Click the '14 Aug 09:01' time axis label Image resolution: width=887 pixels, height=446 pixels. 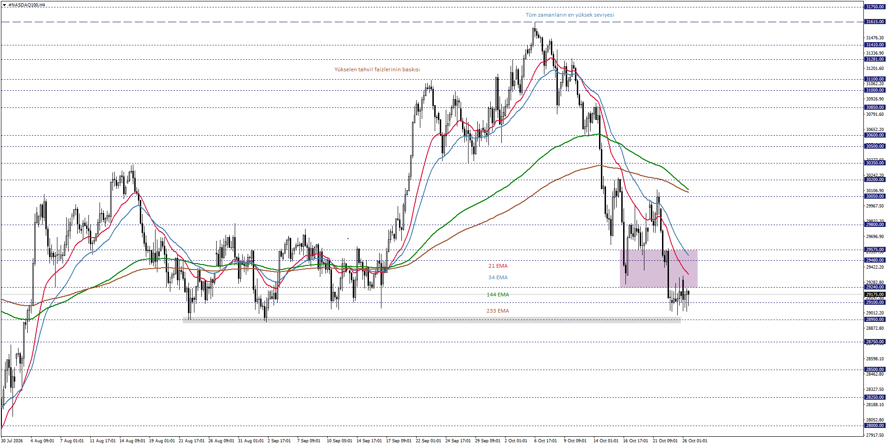(132, 441)
